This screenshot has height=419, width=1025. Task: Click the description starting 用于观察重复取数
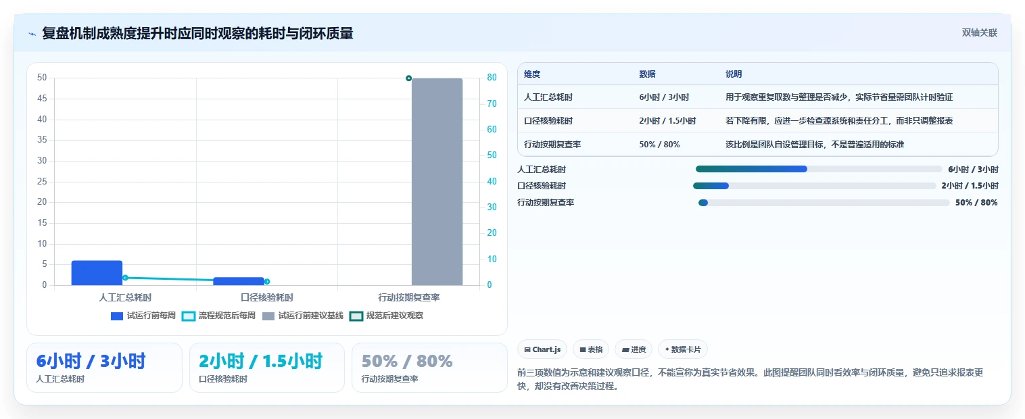(839, 97)
